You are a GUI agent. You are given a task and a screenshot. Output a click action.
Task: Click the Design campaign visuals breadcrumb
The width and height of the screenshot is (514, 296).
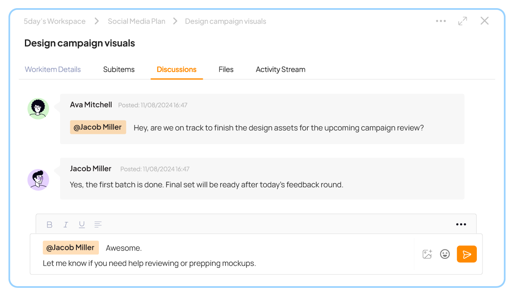[x=226, y=21]
